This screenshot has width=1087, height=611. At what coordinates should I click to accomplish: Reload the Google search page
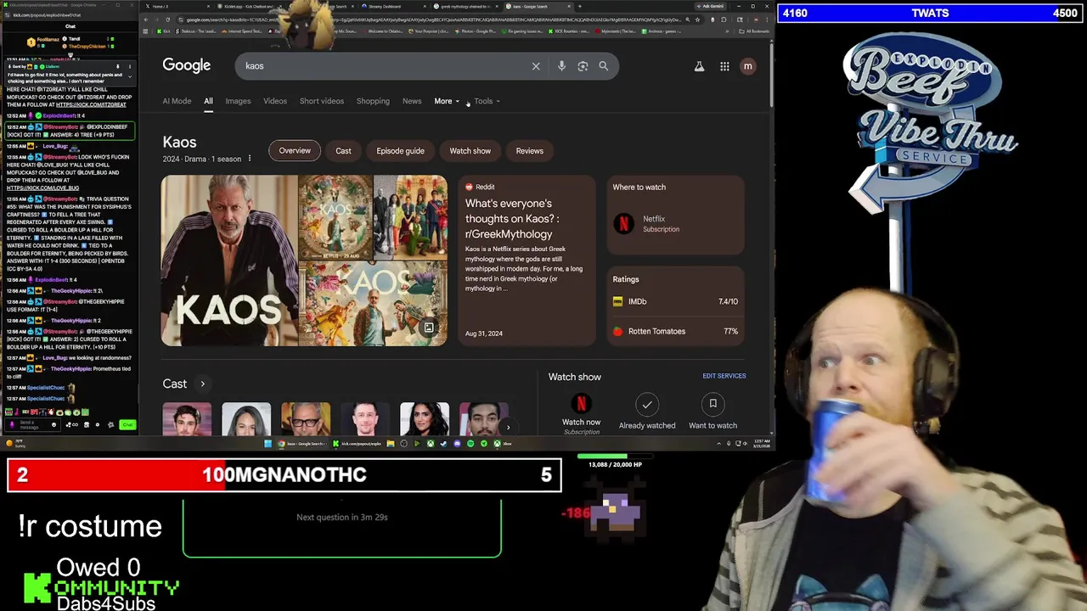click(167, 20)
